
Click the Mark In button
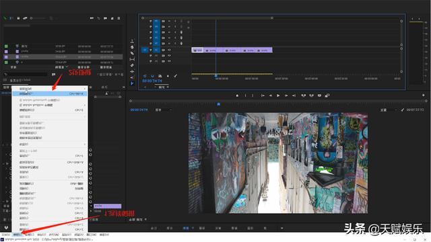click(245, 95)
